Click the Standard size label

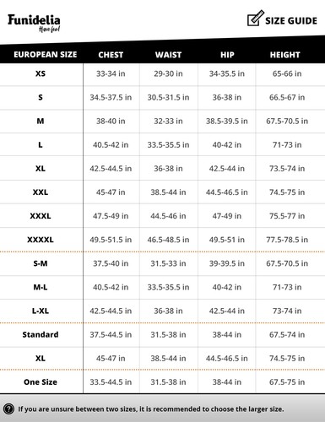point(41,334)
